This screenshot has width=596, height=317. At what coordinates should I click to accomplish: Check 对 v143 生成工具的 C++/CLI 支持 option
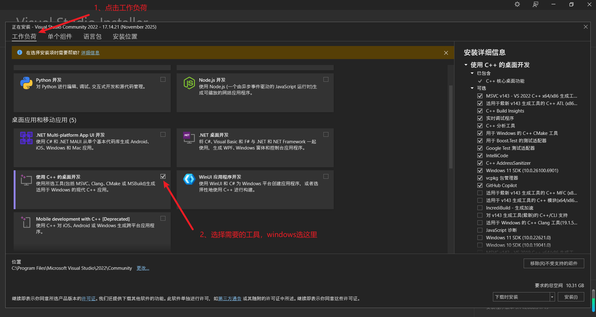tap(480, 215)
